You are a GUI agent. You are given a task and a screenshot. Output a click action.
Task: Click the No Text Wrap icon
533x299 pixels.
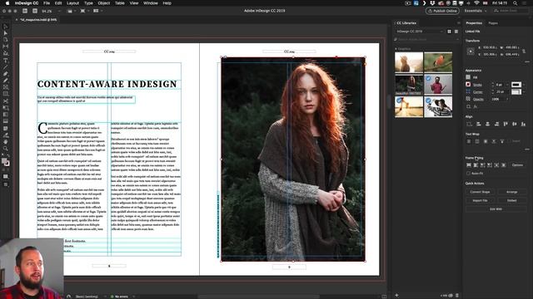point(469,141)
